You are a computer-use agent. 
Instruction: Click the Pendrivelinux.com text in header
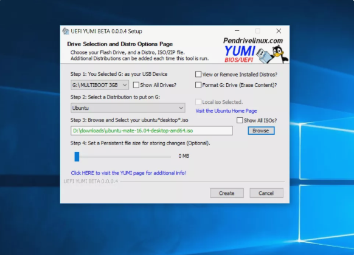coord(253,41)
